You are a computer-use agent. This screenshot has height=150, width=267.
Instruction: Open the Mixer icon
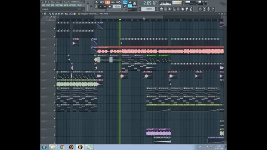click(178, 9)
